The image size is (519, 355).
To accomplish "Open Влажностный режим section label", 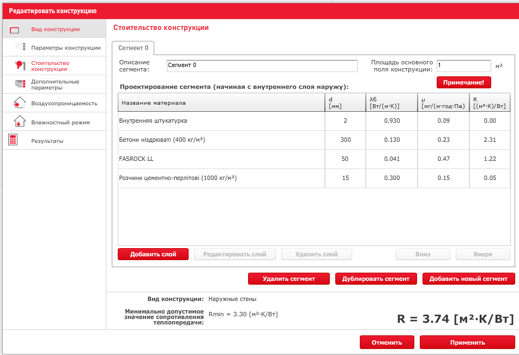I will click(61, 122).
